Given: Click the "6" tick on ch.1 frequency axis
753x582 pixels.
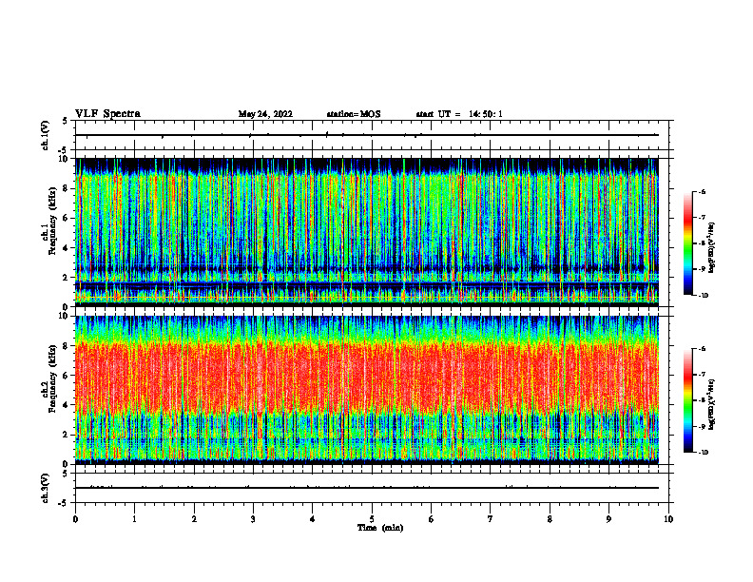Looking at the screenshot, I should click(68, 218).
